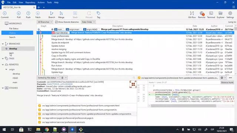This screenshot has width=237, height=133.
Task: Open parent commit link 04cb772829
Action: (x=53, y=84)
